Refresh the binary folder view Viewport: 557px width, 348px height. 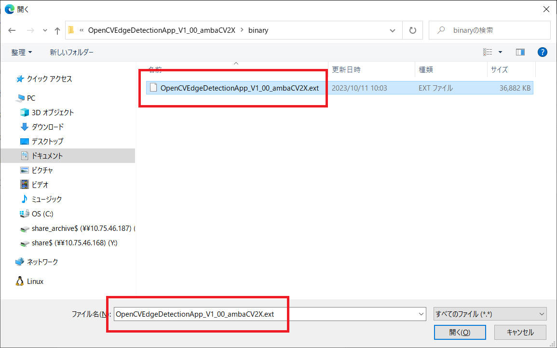[x=413, y=30]
